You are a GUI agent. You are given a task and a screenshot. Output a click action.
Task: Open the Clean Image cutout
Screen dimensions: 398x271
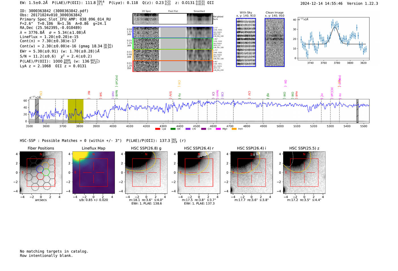pos(275,42)
